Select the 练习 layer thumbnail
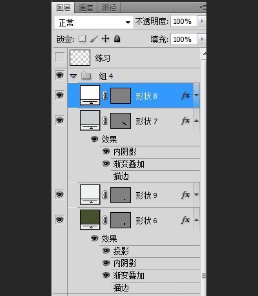Screen dimensions: 258x296 80,57
